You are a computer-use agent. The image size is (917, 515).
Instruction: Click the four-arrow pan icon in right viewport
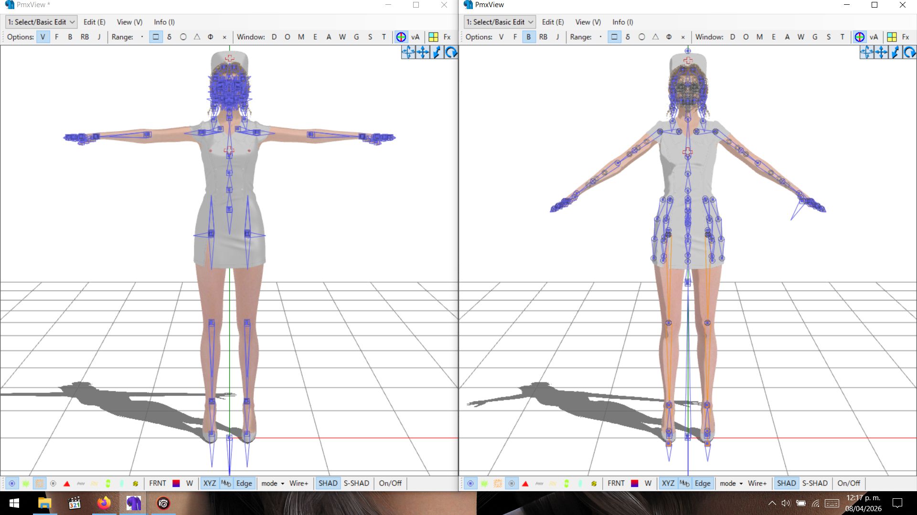881,52
